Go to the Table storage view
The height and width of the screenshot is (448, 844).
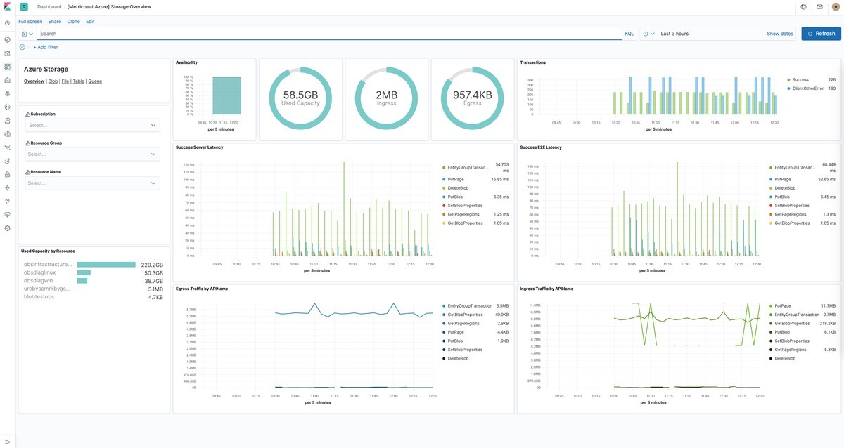point(79,81)
